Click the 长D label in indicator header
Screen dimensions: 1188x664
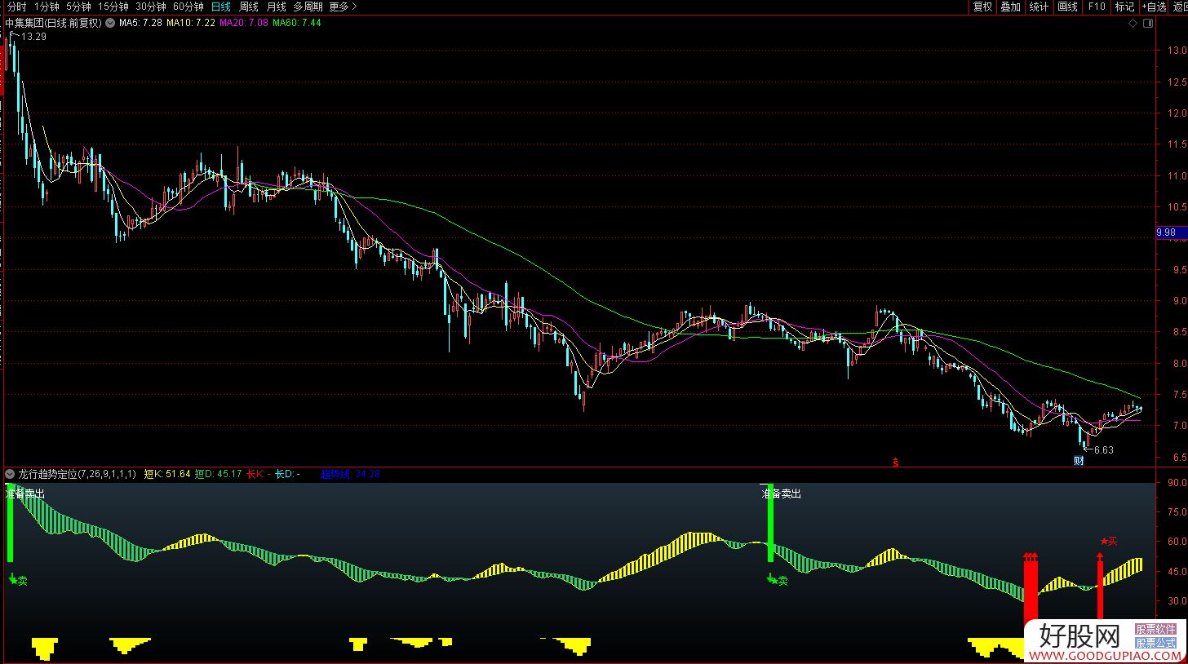pyautogui.click(x=287, y=474)
